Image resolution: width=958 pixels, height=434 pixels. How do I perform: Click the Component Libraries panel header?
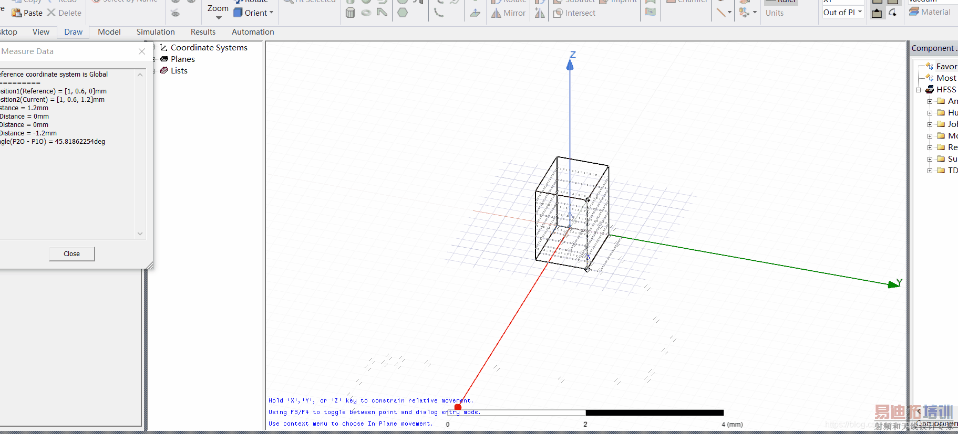click(934, 48)
